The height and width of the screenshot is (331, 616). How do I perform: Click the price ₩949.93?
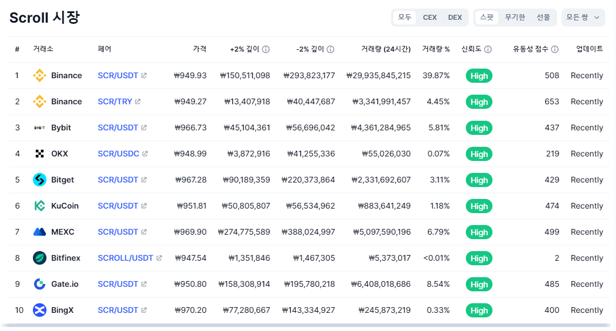point(190,75)
